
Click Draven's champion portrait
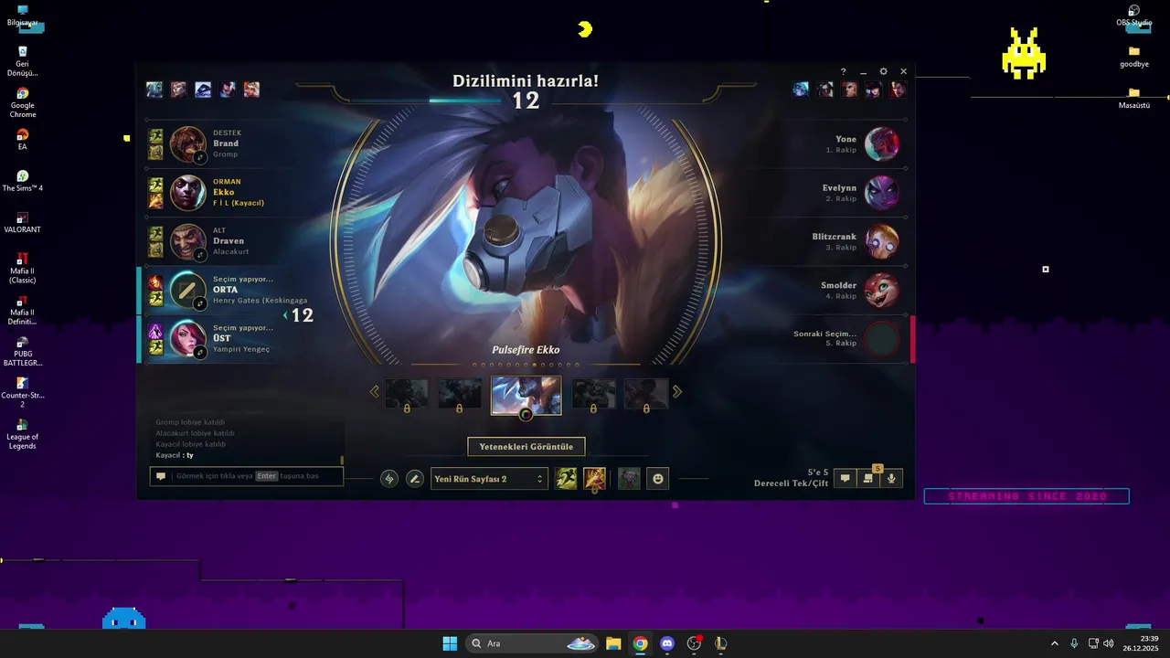pyautogui.click(x=188, y=242)
